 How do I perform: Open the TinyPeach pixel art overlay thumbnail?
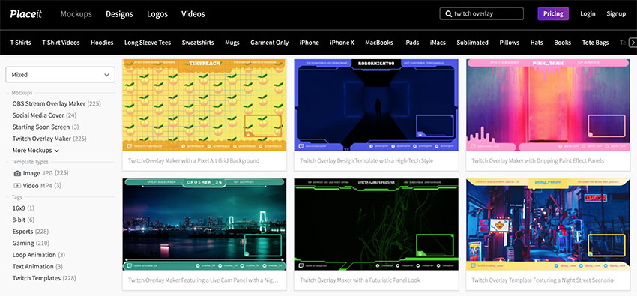click(x=205, y=105)
